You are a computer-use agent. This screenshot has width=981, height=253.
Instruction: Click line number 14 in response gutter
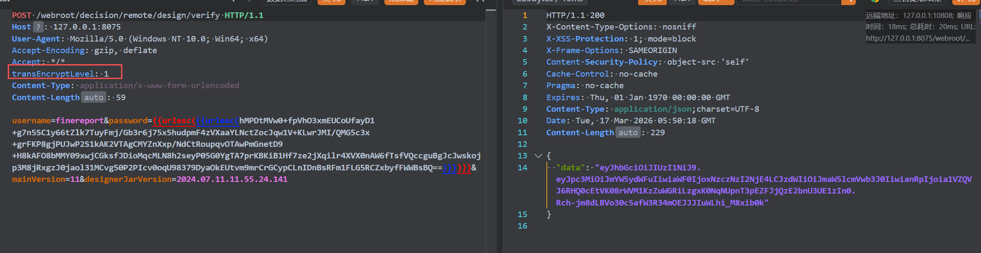pos(522,168)
